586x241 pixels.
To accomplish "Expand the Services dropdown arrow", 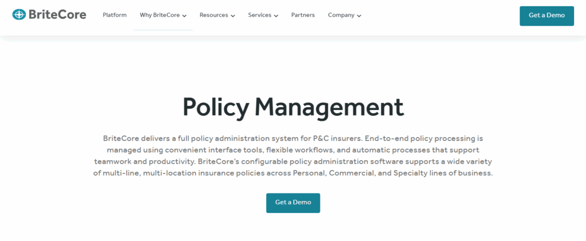I will (x=276, y=16).
